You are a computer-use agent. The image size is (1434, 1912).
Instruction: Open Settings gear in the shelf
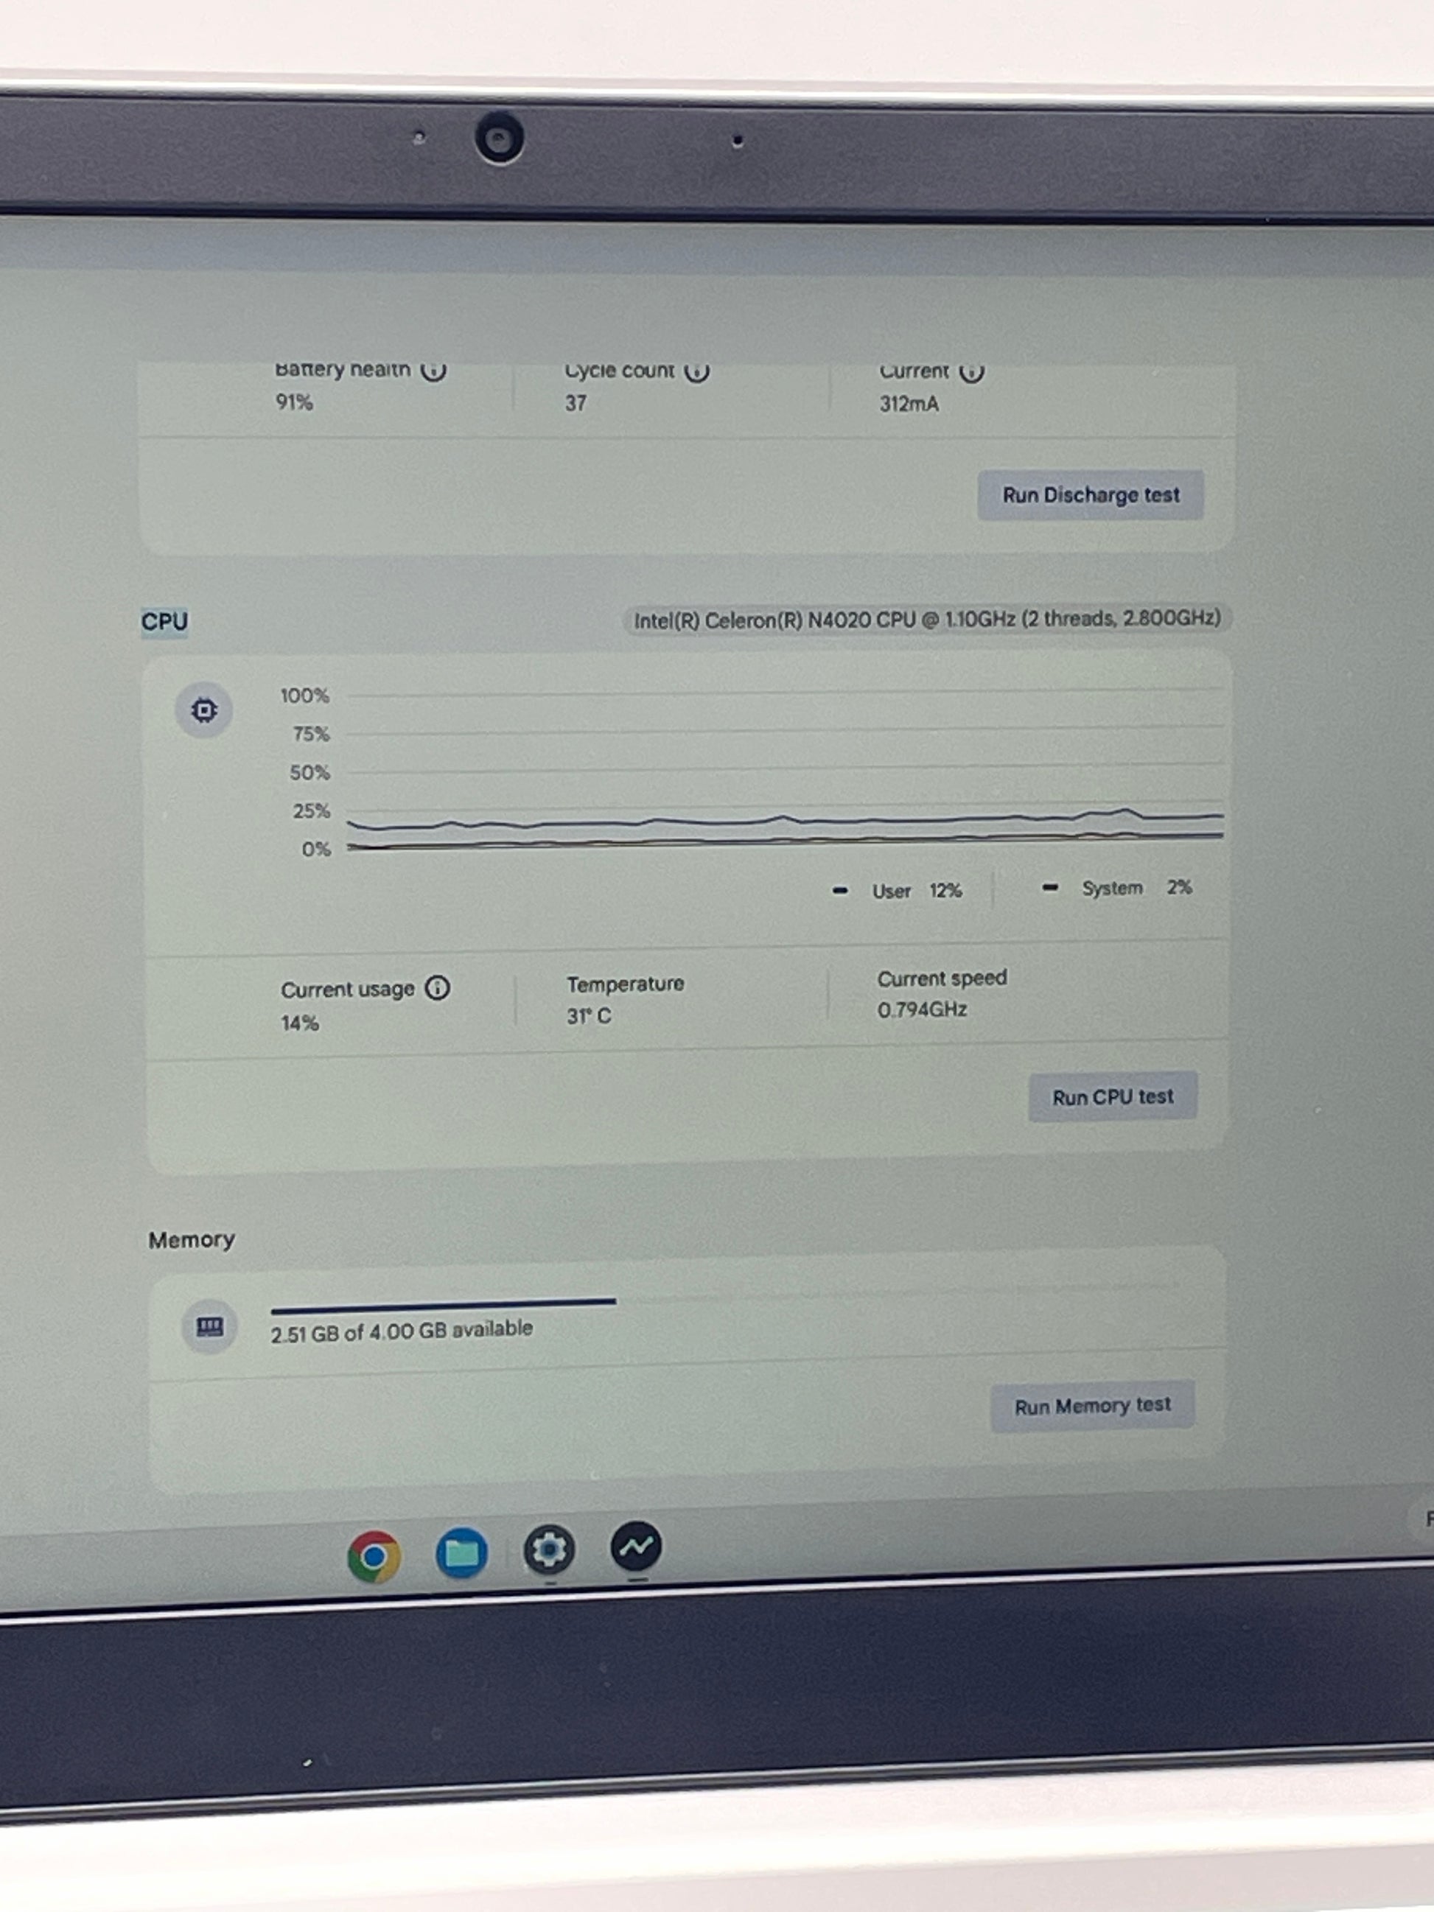coord(549,1549)
